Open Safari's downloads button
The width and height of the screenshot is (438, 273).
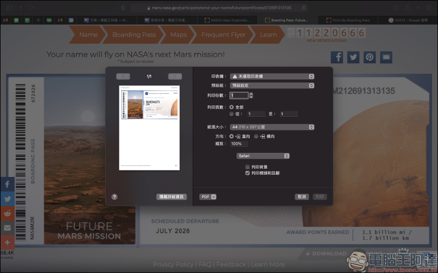(x=396, y=8)
